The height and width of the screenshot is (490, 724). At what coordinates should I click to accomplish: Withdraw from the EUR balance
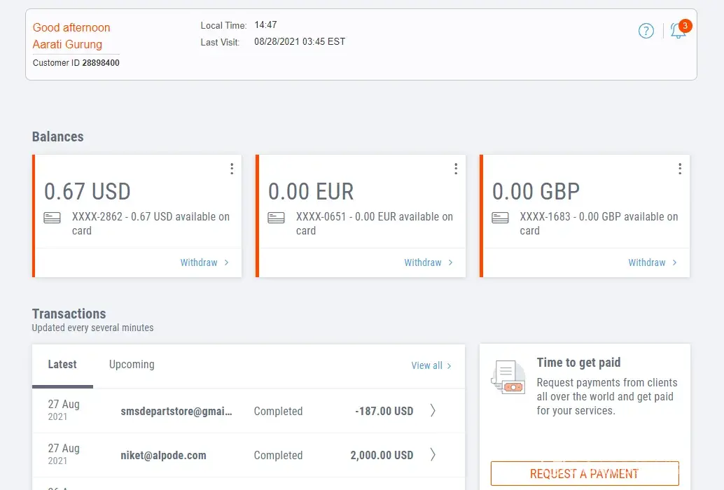click(x=428, y=262)
